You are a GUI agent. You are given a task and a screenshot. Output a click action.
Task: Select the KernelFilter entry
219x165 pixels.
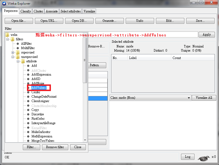[x=39, y=128]
